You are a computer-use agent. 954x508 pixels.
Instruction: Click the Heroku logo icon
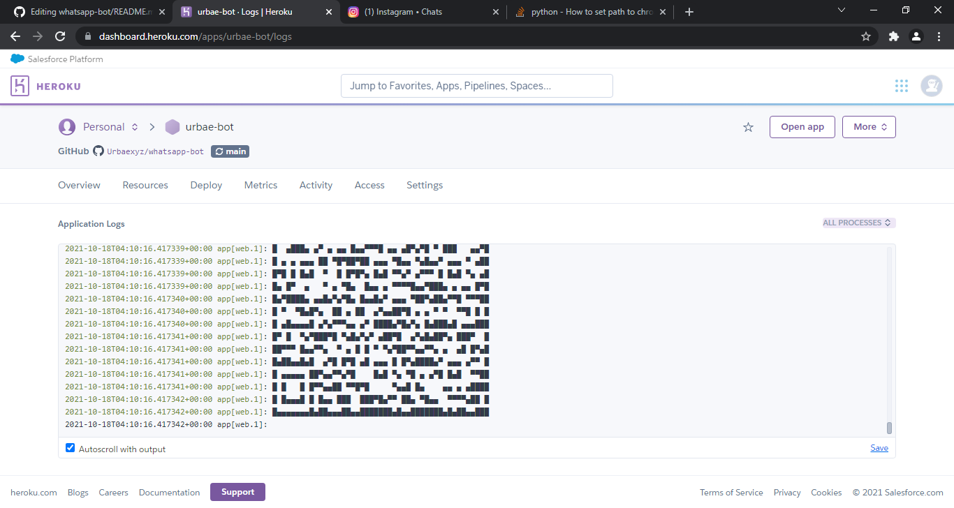20,86
